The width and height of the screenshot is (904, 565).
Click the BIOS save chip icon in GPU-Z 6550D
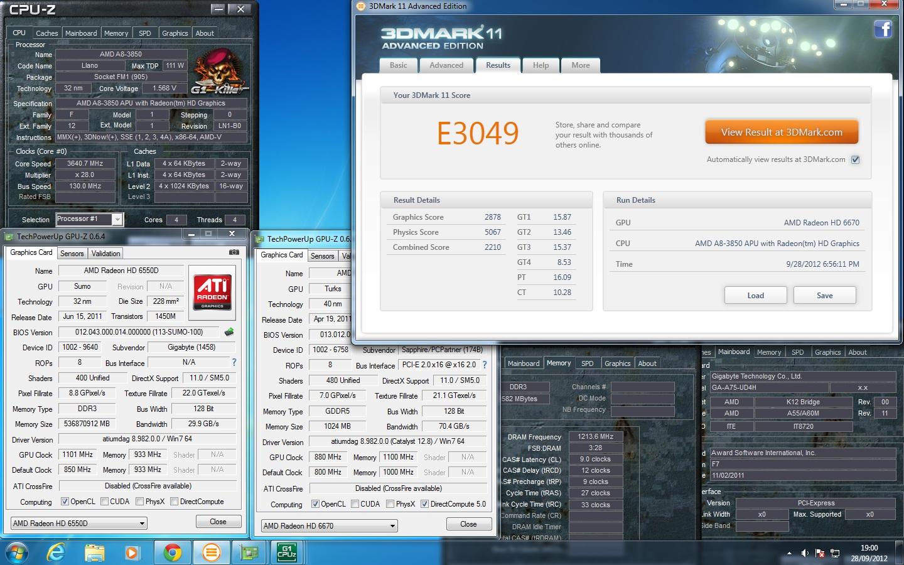click(x=229, y=331)
